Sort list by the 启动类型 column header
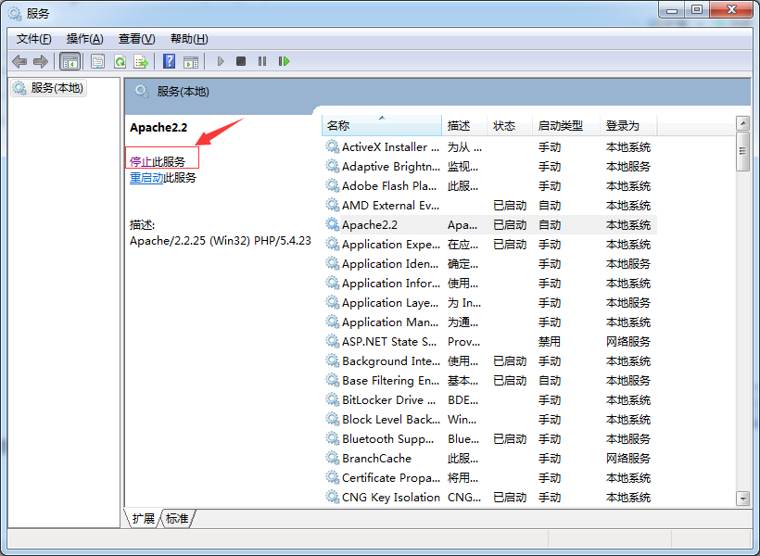The height and width of the screenshot is (556, 760). coord(561,126)
